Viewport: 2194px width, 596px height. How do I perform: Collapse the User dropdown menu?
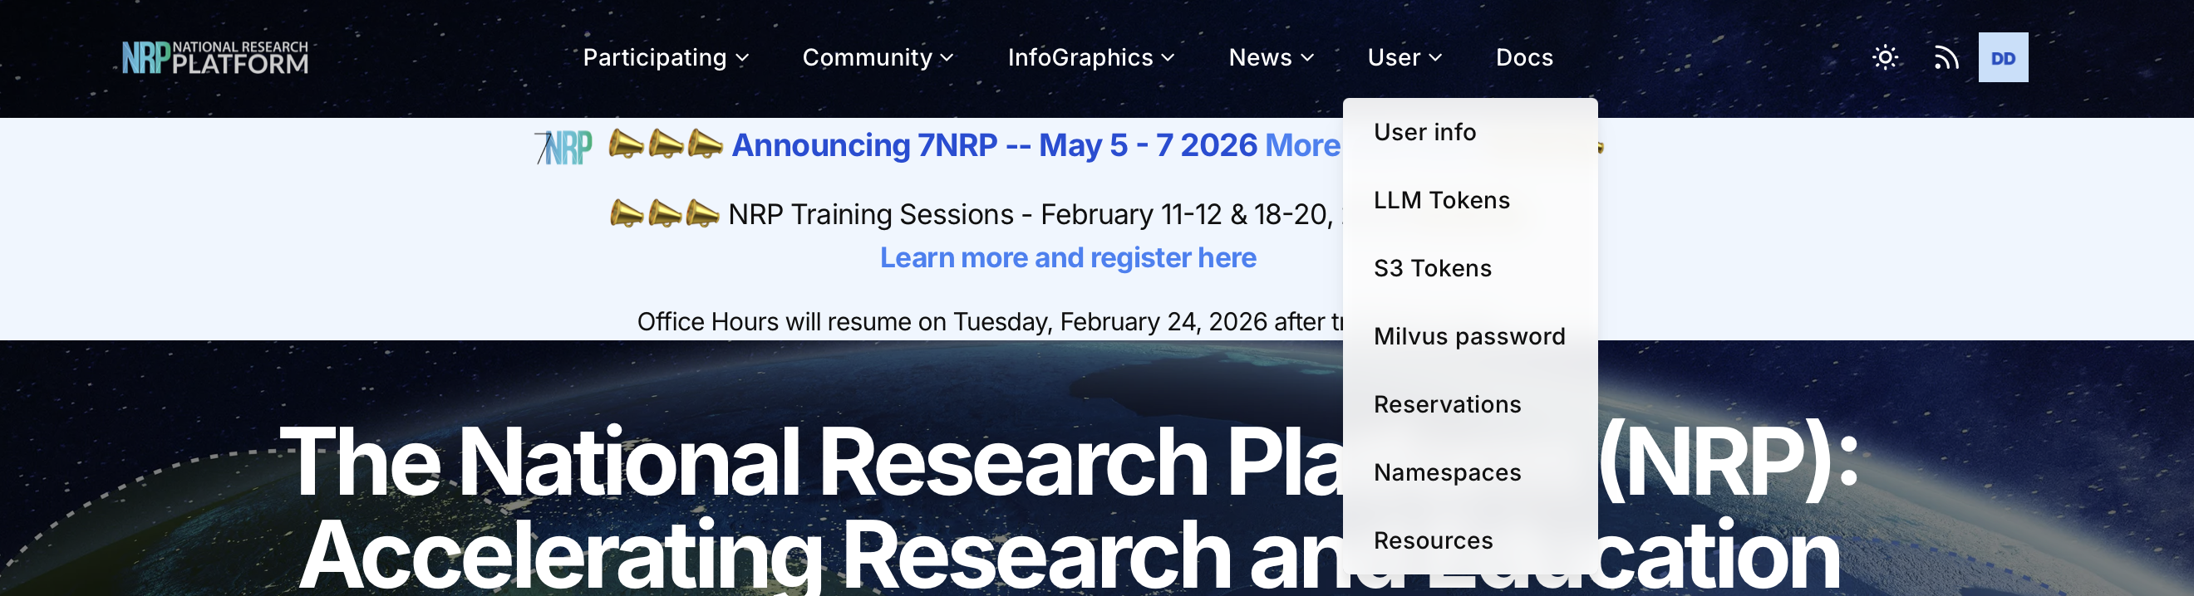pos(1404,58)
